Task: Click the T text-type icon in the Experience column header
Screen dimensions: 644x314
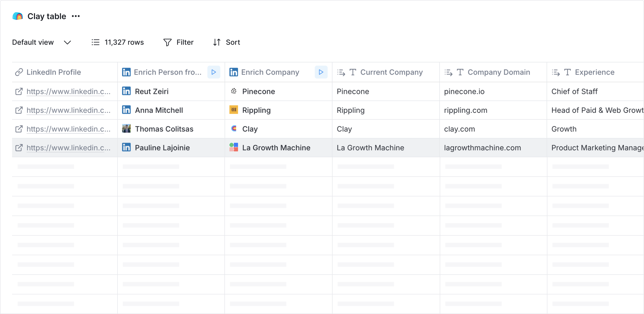Action: [568, 72]
